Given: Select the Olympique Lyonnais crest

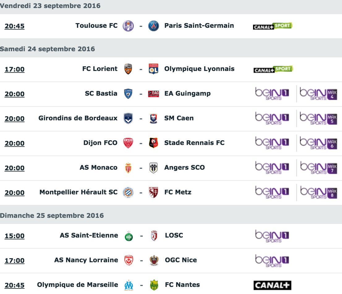Looking at the screenshot, I should 154,69.
